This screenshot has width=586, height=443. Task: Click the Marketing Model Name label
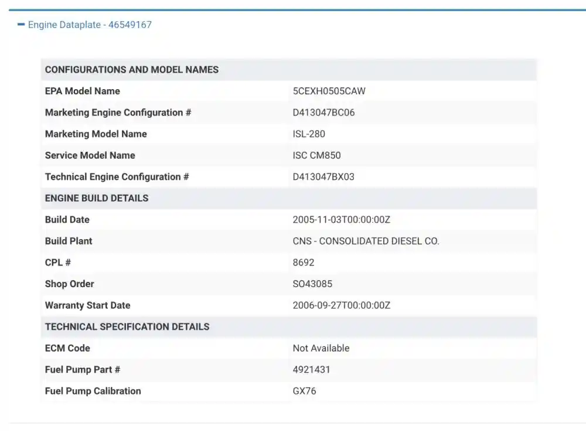96,134
